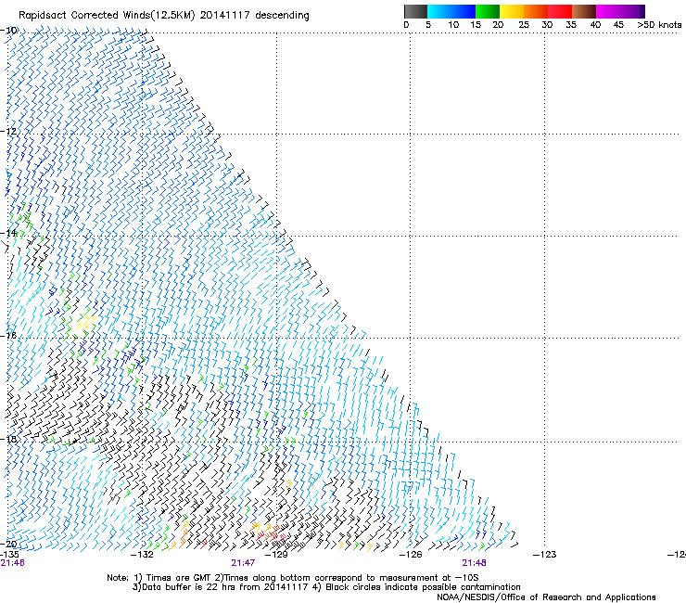
Task: Click the gray 0-5 knots color swatch
Action: point(415,11)
